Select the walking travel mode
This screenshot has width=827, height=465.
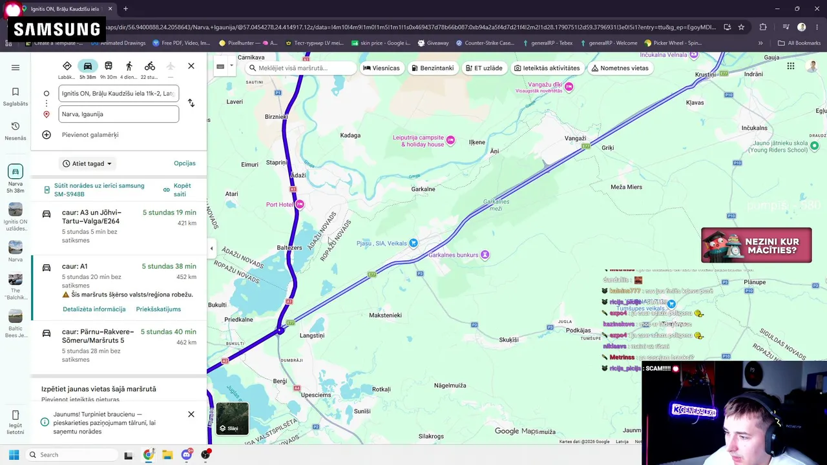[x=129, y=70]
